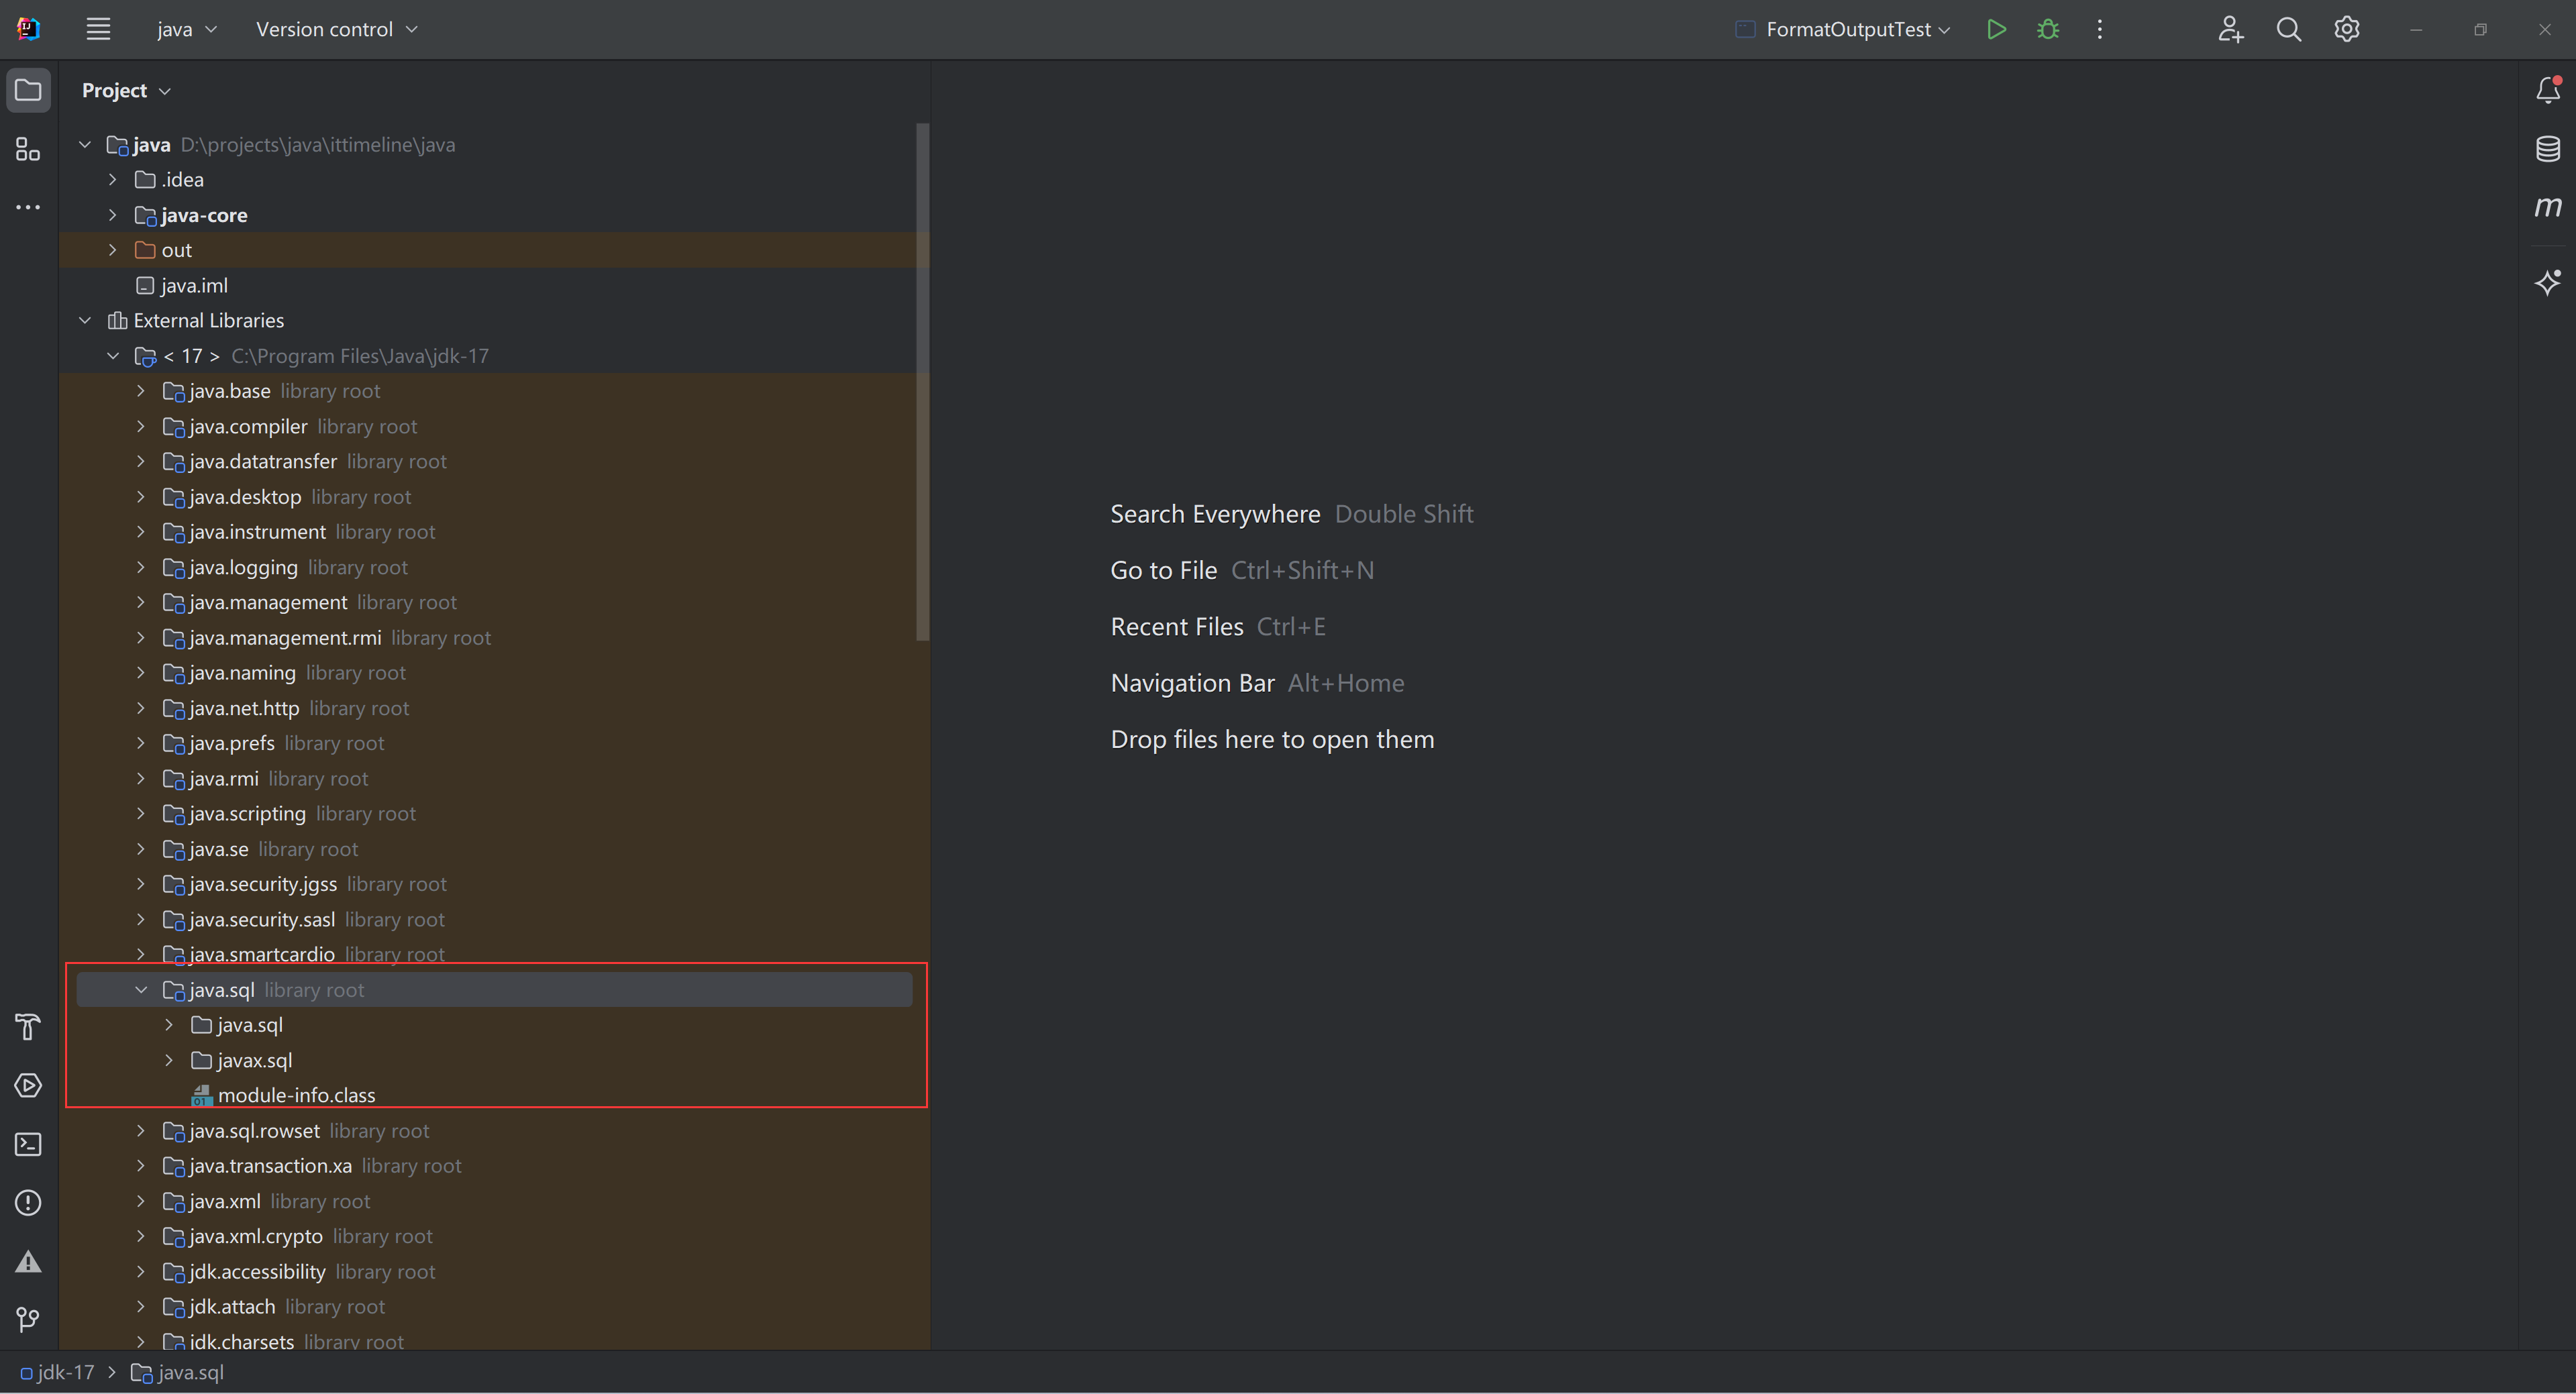Debug FormatOutputTest with bug icon
Screen dimensions: 2576x1394
point(2047,29)
